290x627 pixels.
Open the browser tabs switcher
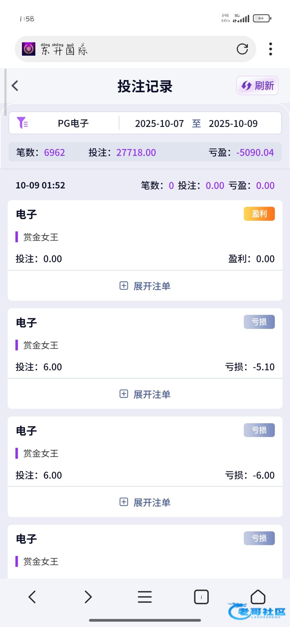(201, 597)
